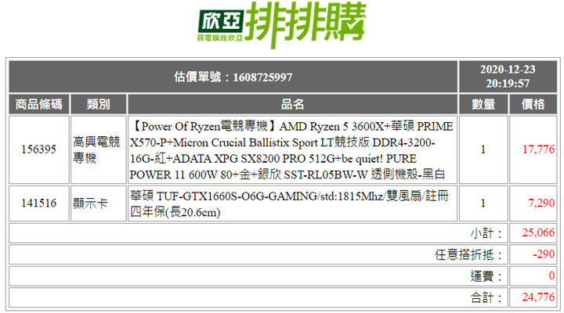
Task: Click the Power Of Ryzen product description
Action: [291, 150]
